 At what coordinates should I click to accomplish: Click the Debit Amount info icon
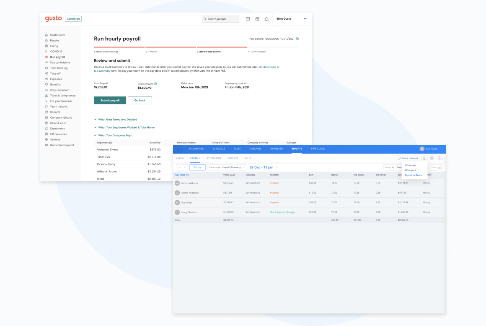tap(155, 84)
